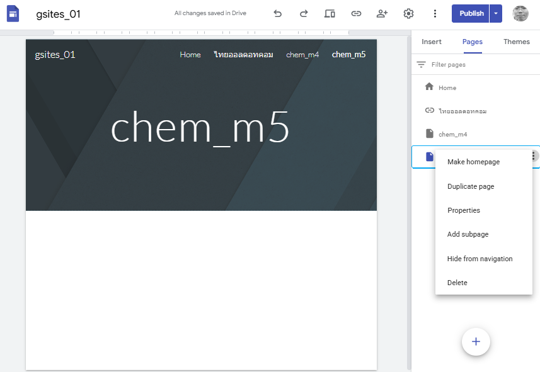
Task: Click the Publish button
Action: coord(471,14)
